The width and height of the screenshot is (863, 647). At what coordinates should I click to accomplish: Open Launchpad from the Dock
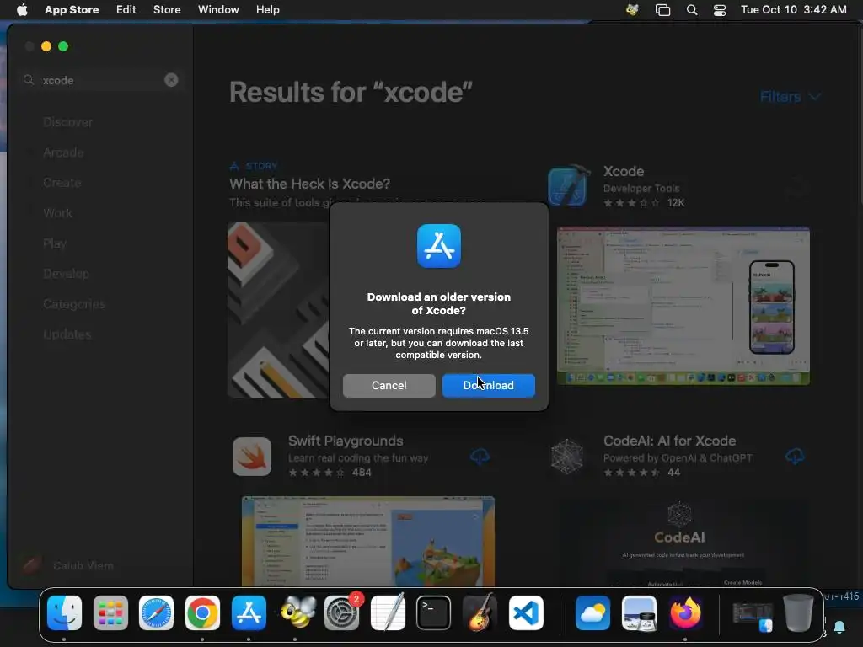(110, 613)
